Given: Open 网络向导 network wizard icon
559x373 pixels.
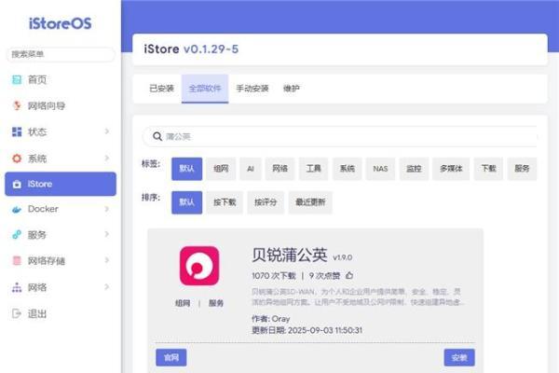Looking at the screenshot, I should coord(16,106).
